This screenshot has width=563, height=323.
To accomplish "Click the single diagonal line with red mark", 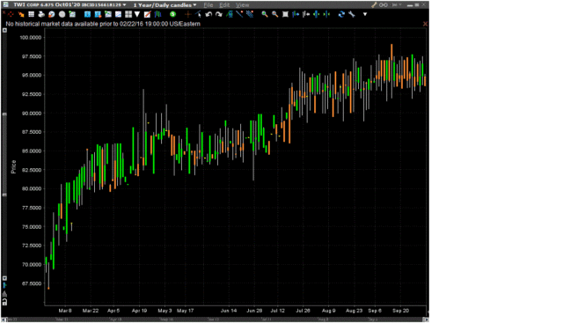I will (239, 14).
